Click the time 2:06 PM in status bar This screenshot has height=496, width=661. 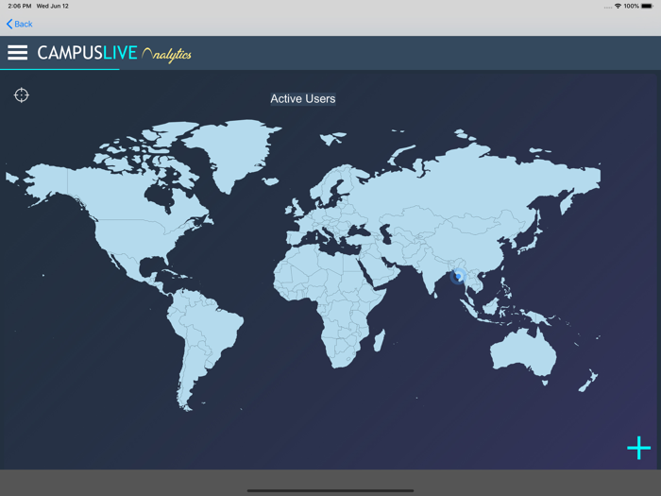pyautogui.click(x=20, y=6)
